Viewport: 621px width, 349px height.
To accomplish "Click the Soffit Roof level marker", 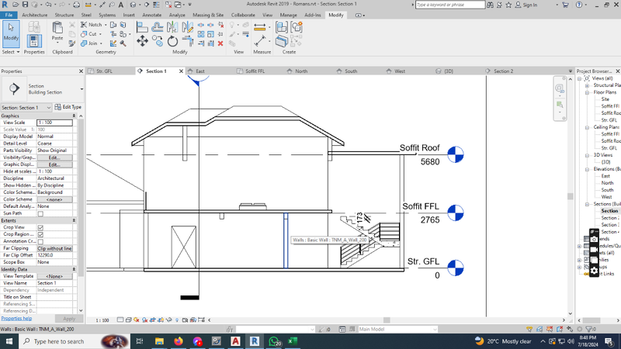I will click(455, 154).
